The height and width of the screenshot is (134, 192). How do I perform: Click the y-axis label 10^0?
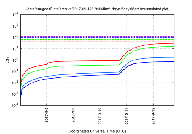16,60
